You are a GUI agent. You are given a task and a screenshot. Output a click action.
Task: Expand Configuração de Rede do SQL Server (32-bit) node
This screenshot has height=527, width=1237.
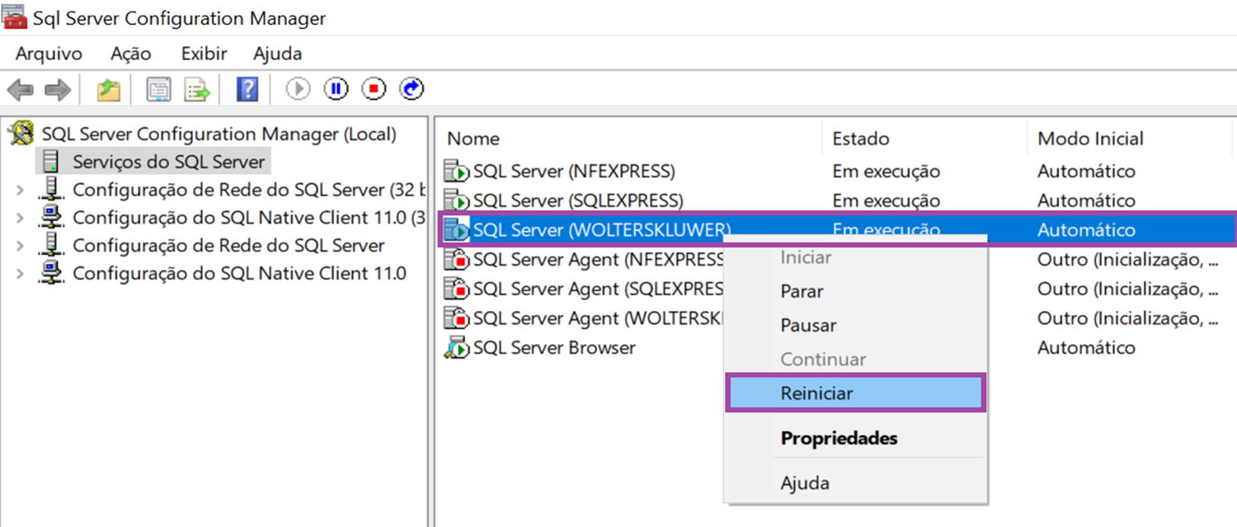click(x=21, y=191)
